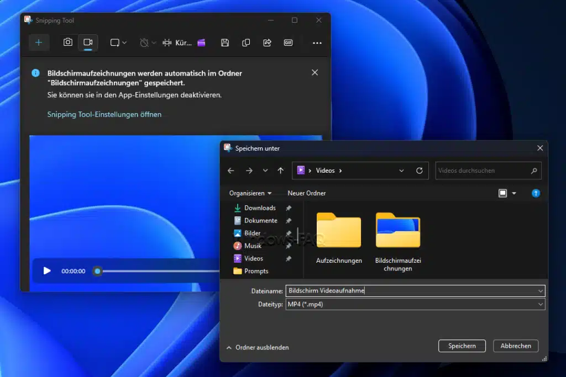The image size is (566, 377).
Task: Go back in the save dialog
Action: tap(230, 171)
